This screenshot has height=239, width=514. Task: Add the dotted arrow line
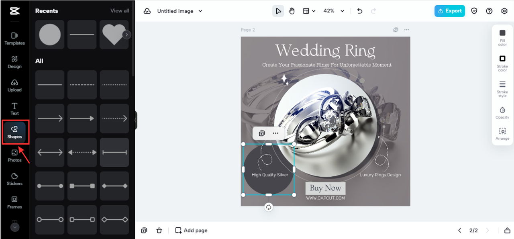coord(114,118)
